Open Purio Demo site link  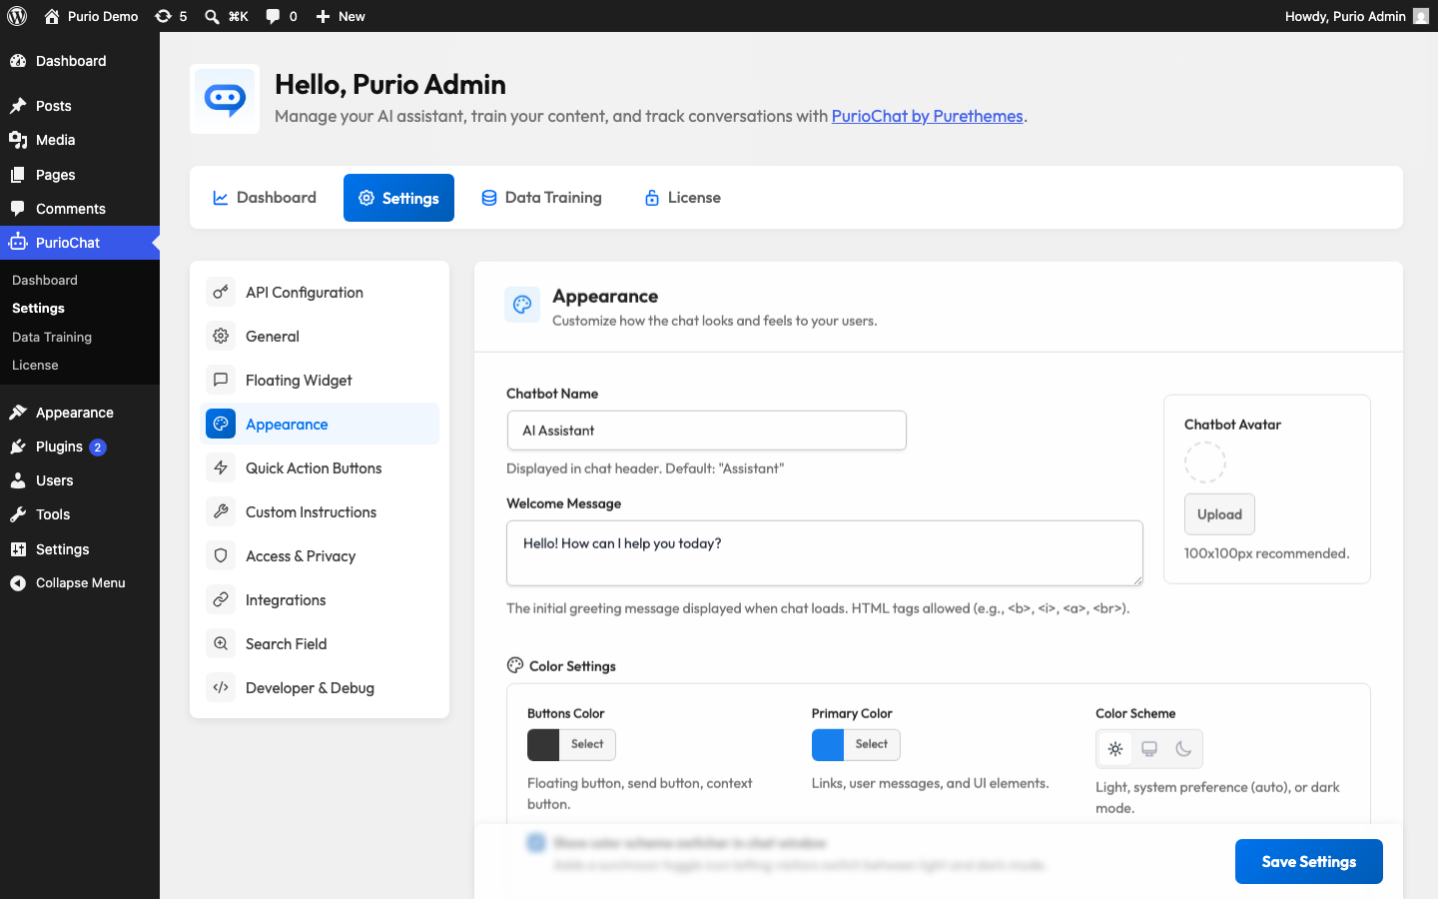tap(91, 16)
